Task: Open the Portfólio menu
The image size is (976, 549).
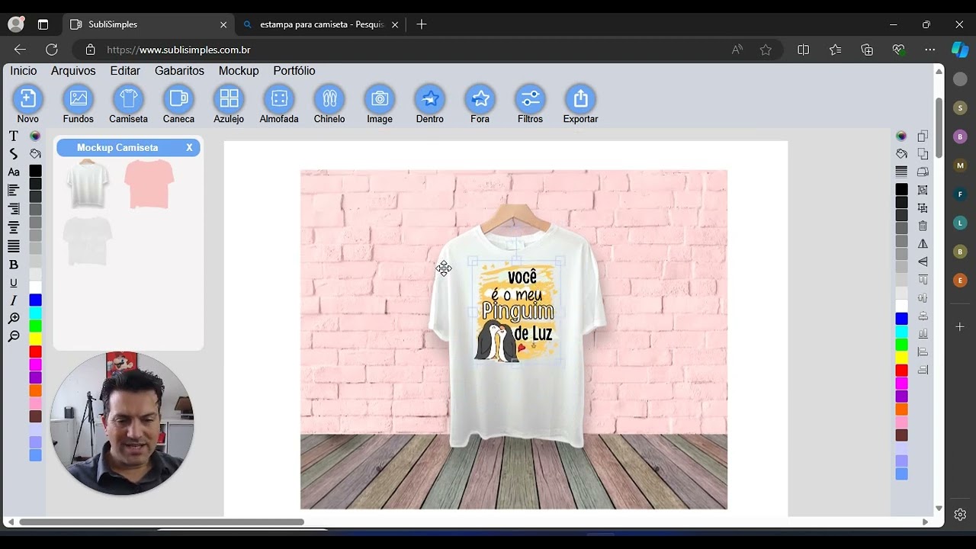Action: click(x=294, y=71)
